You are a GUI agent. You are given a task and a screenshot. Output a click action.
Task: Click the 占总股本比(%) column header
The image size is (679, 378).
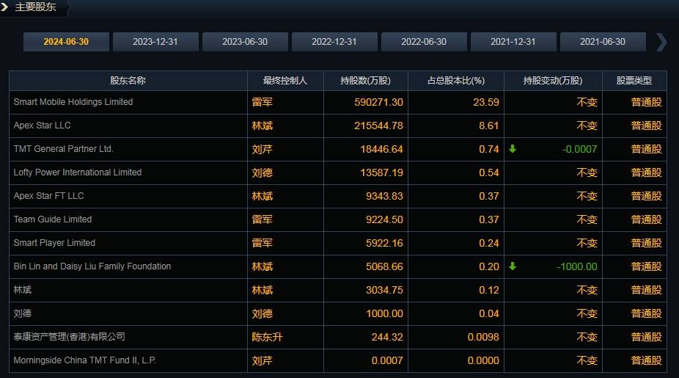[x=456, y=81]
